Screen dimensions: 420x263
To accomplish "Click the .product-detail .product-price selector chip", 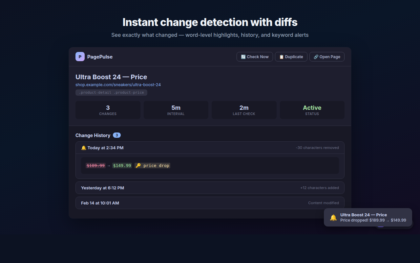I will coord(111,92).
